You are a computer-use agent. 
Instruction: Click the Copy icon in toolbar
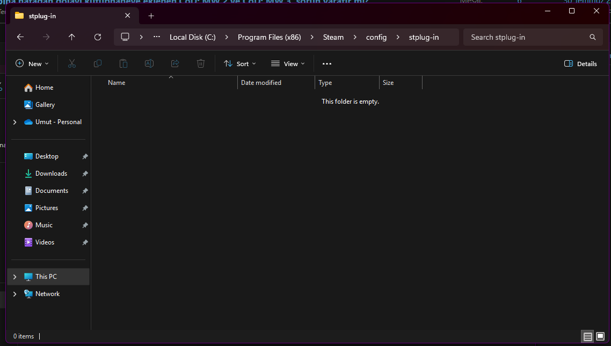click(x=97, y=63)
